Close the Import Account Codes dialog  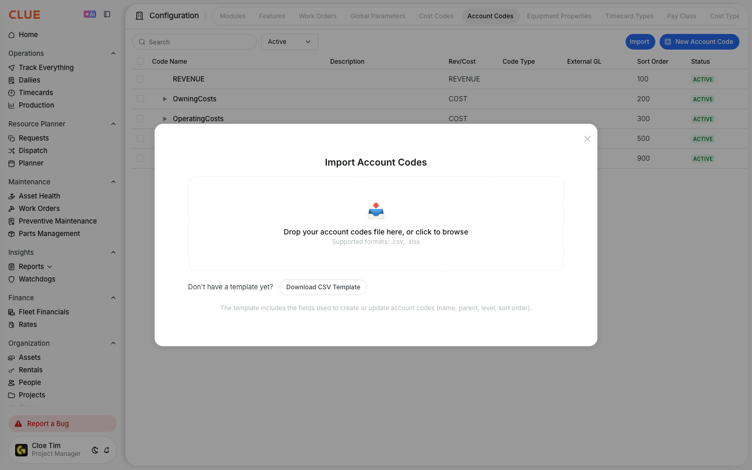coord(587,139)
